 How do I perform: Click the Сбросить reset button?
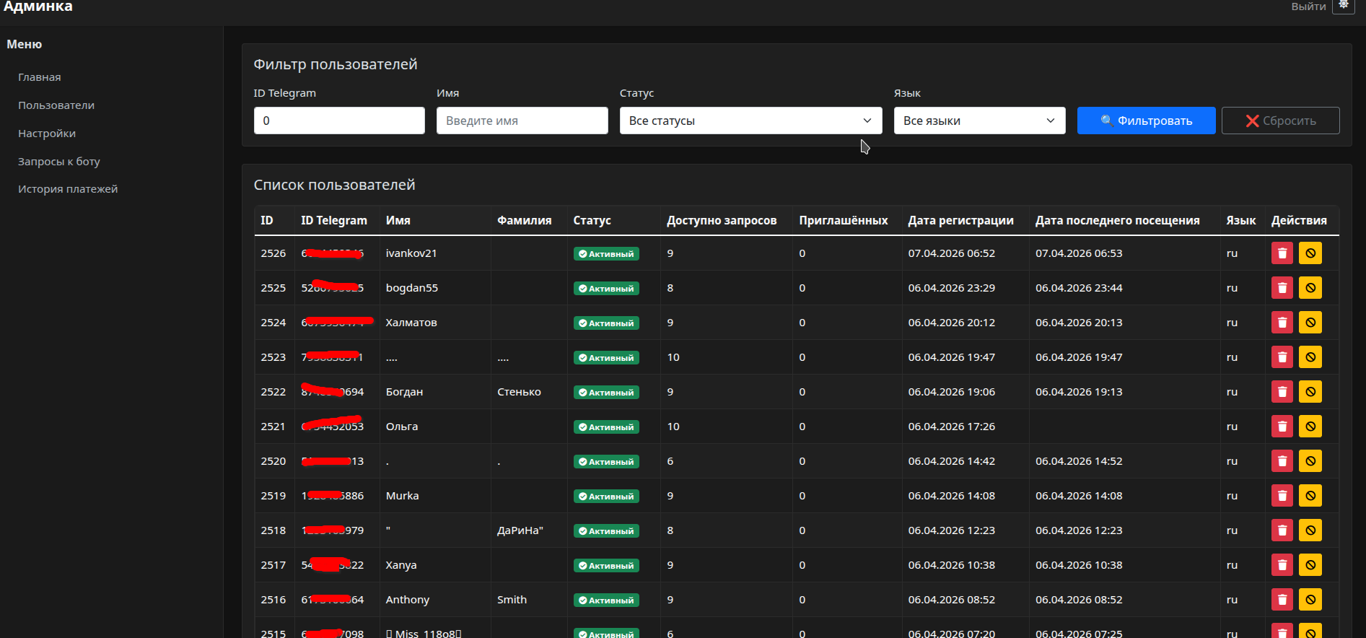click(x=1280, y=121)
